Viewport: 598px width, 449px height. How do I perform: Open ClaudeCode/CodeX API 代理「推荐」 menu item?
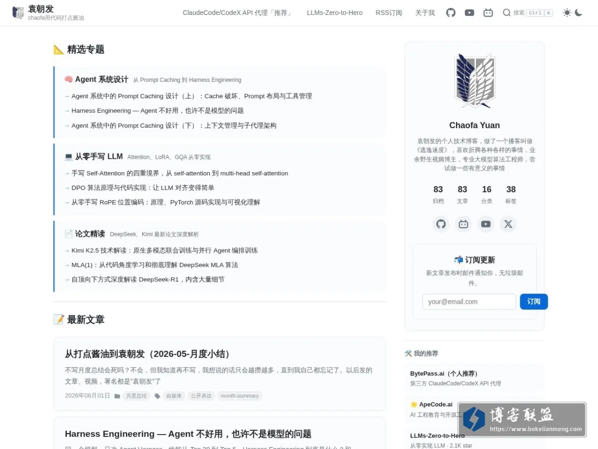coord(238,12)
